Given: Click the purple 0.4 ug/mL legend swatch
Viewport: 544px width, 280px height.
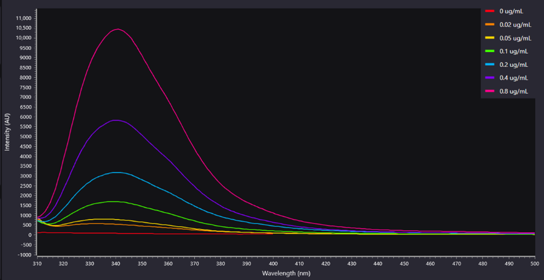Looking at the screenshot, I should [x=489, y=78].
